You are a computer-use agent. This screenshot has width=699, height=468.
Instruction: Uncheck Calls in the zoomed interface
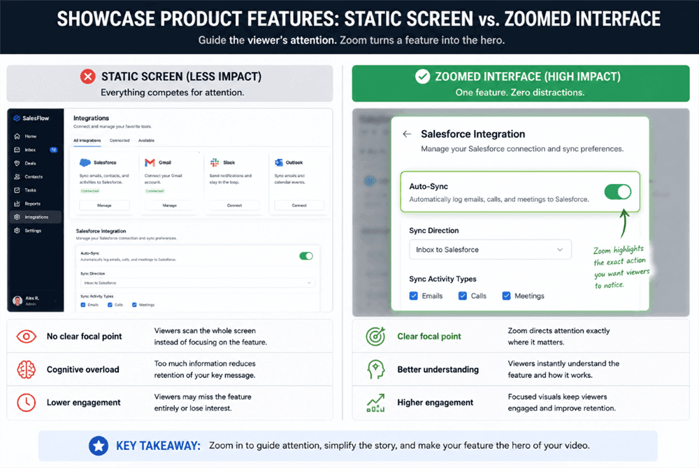pyautogui.click(x=463, y=296)
